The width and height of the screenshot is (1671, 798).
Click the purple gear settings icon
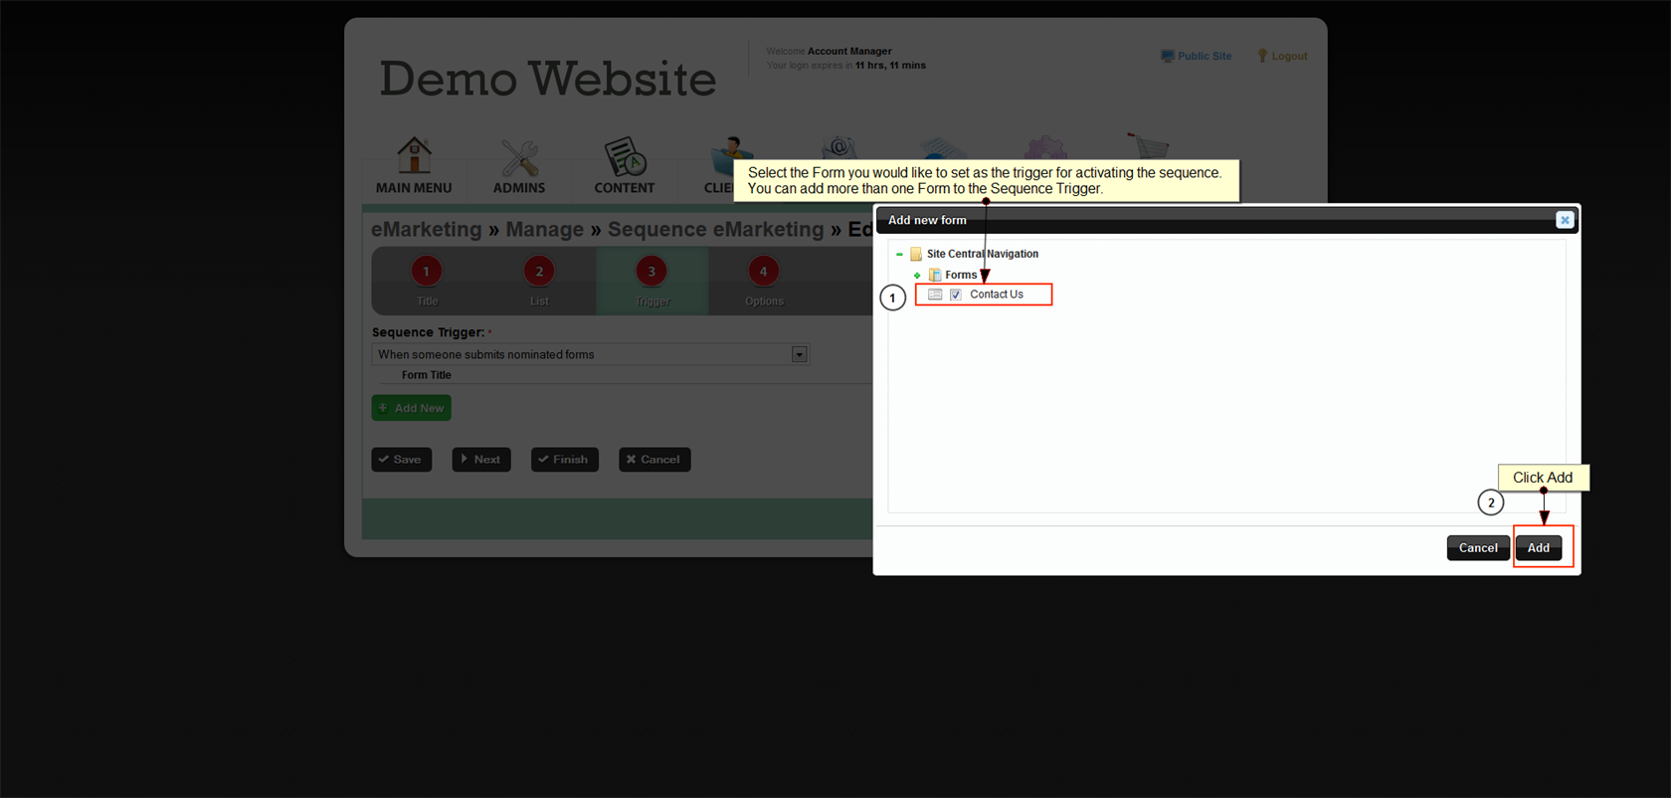coord(1045,149)
